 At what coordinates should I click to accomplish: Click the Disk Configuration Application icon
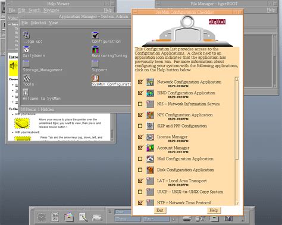pos(150,170)
